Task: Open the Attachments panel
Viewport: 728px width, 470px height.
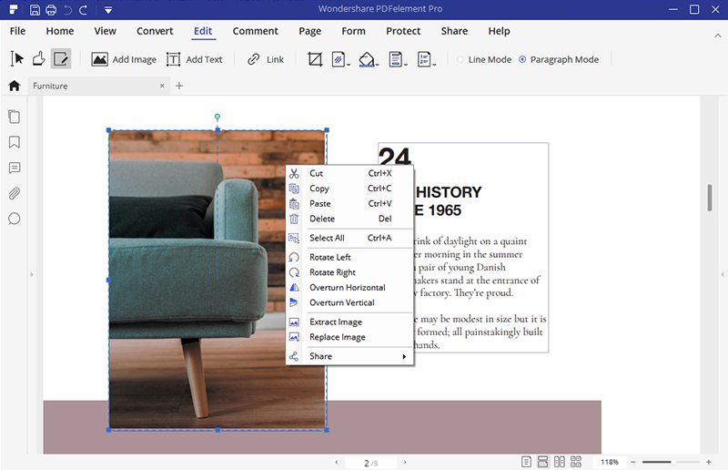Action: [15, 193]
